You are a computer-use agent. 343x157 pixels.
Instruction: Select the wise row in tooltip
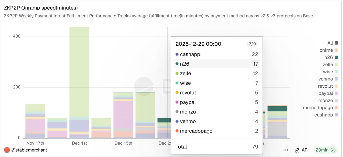[x=217, y=83]
